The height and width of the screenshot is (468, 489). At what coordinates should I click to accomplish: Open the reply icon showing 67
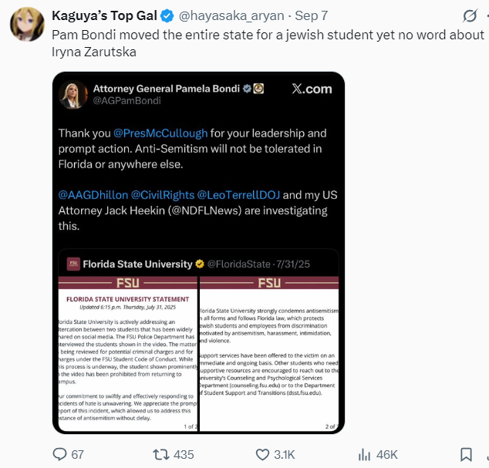(59, 454)
